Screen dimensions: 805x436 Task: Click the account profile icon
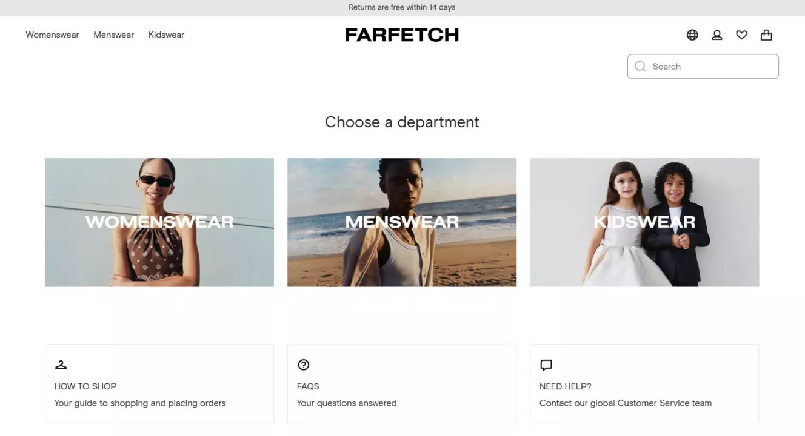tap(717, 35)
